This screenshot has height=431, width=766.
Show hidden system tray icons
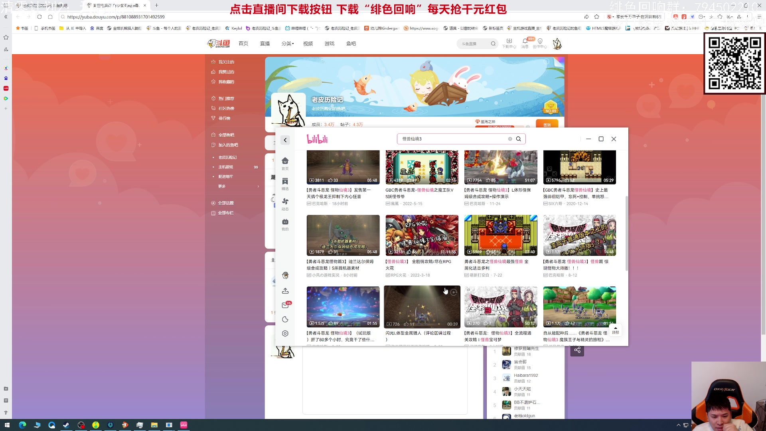pos(678,425)
